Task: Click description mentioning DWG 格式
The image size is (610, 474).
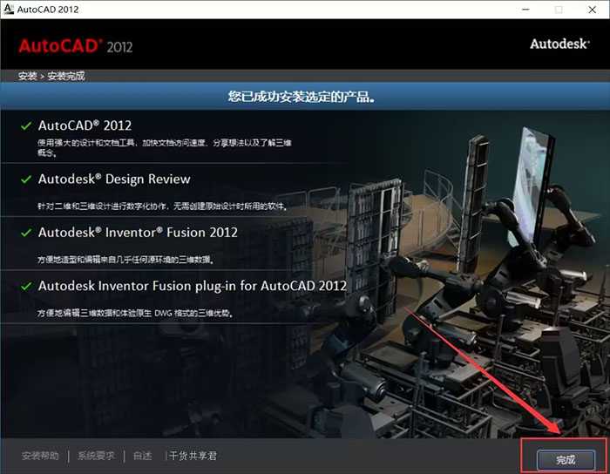Action: click(x=135, y=313)
